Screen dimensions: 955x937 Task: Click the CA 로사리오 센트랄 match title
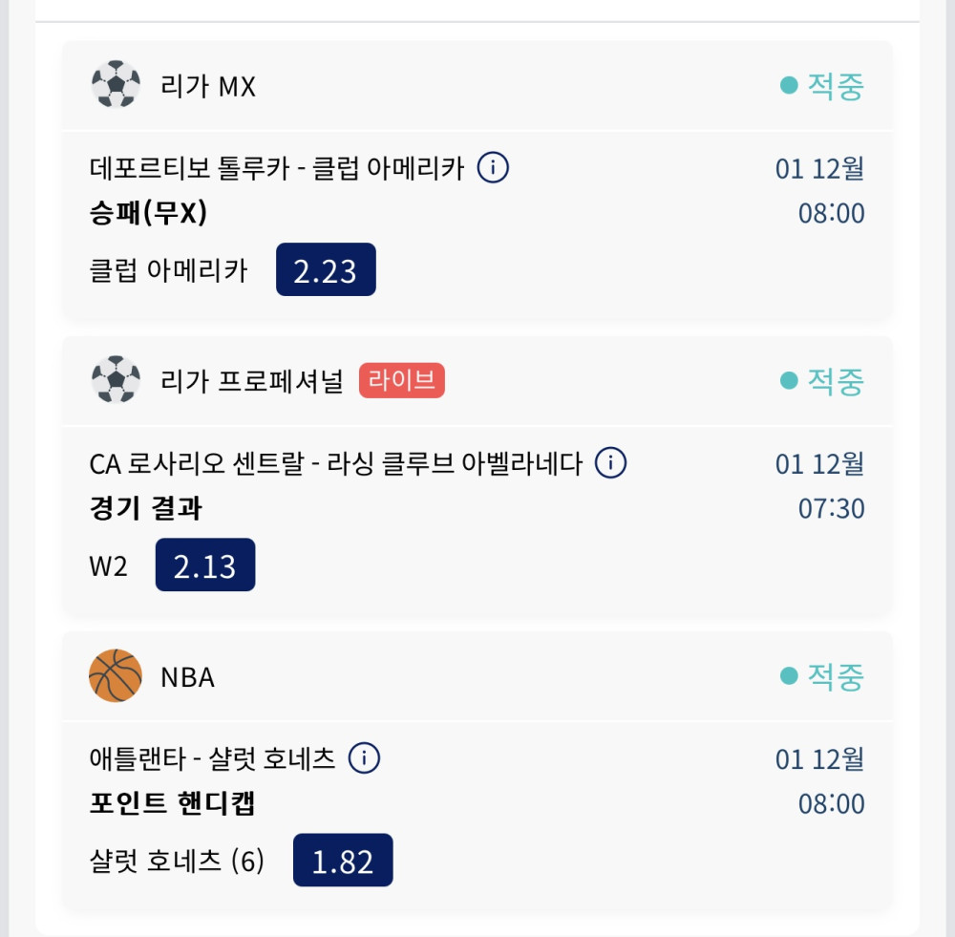pos(335,464)
